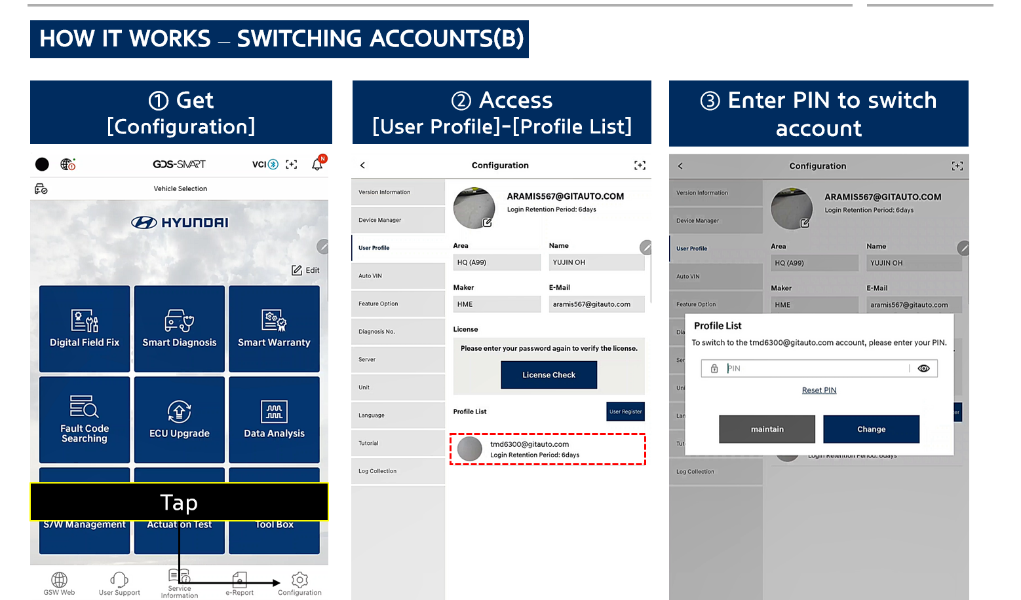Click the fullscreen icon on step 3 Configuration header
The width and height of the screenshot is (1021, 600).
click(957, 166)
